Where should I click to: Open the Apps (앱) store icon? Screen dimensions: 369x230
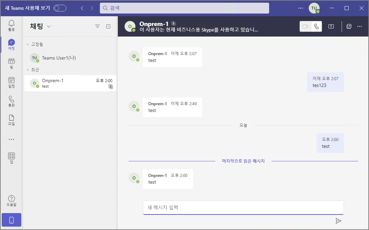[x=11, y=158]
